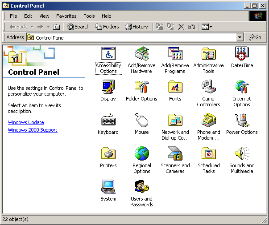Open Internet Options icon
269x225 pixels.
(242, 87)
